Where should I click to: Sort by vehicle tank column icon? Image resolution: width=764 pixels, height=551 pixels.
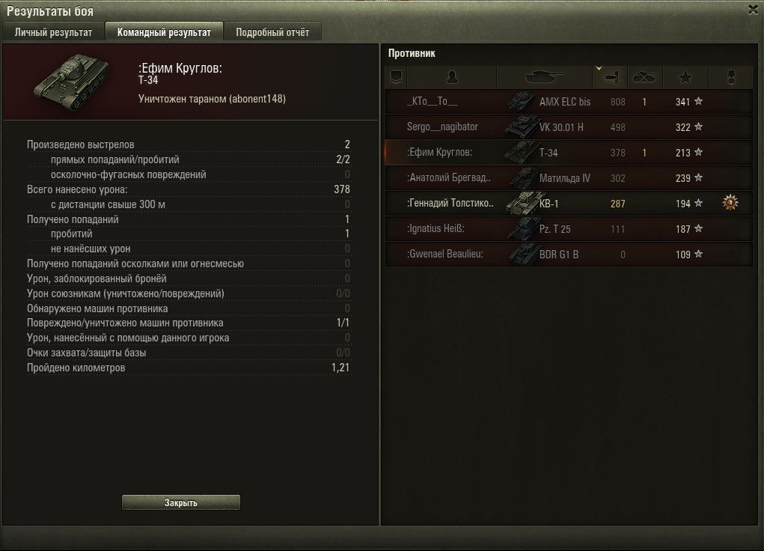coord(544,77)
